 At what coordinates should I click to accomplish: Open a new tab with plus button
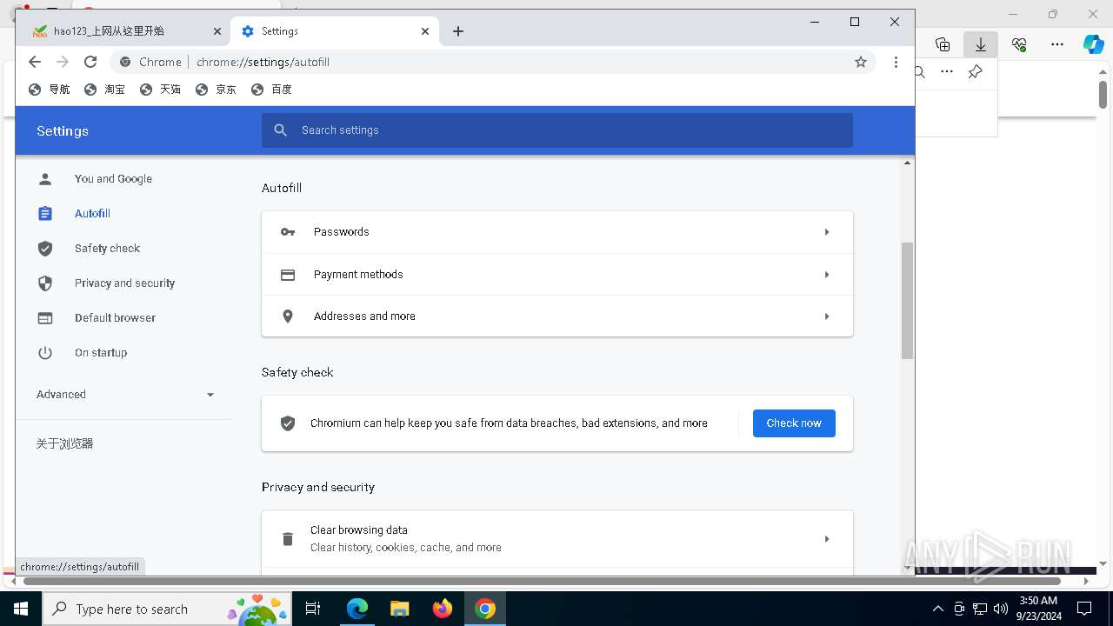[x=458, y=31]
